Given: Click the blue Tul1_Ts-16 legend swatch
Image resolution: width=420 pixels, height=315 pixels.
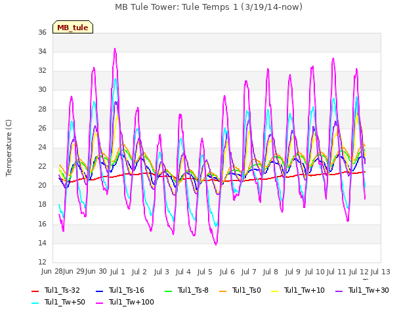Looking at the screenshot, I should pos(99,291).
